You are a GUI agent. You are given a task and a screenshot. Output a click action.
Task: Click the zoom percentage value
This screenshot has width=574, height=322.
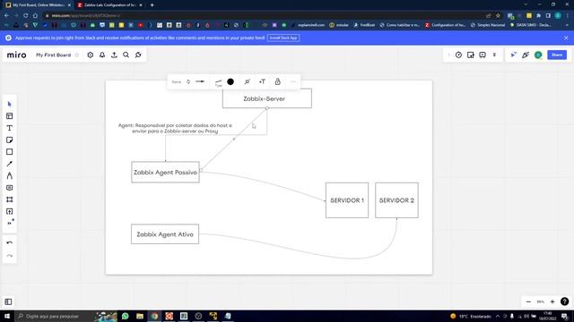pyautogui.click(x=540, y=302)
